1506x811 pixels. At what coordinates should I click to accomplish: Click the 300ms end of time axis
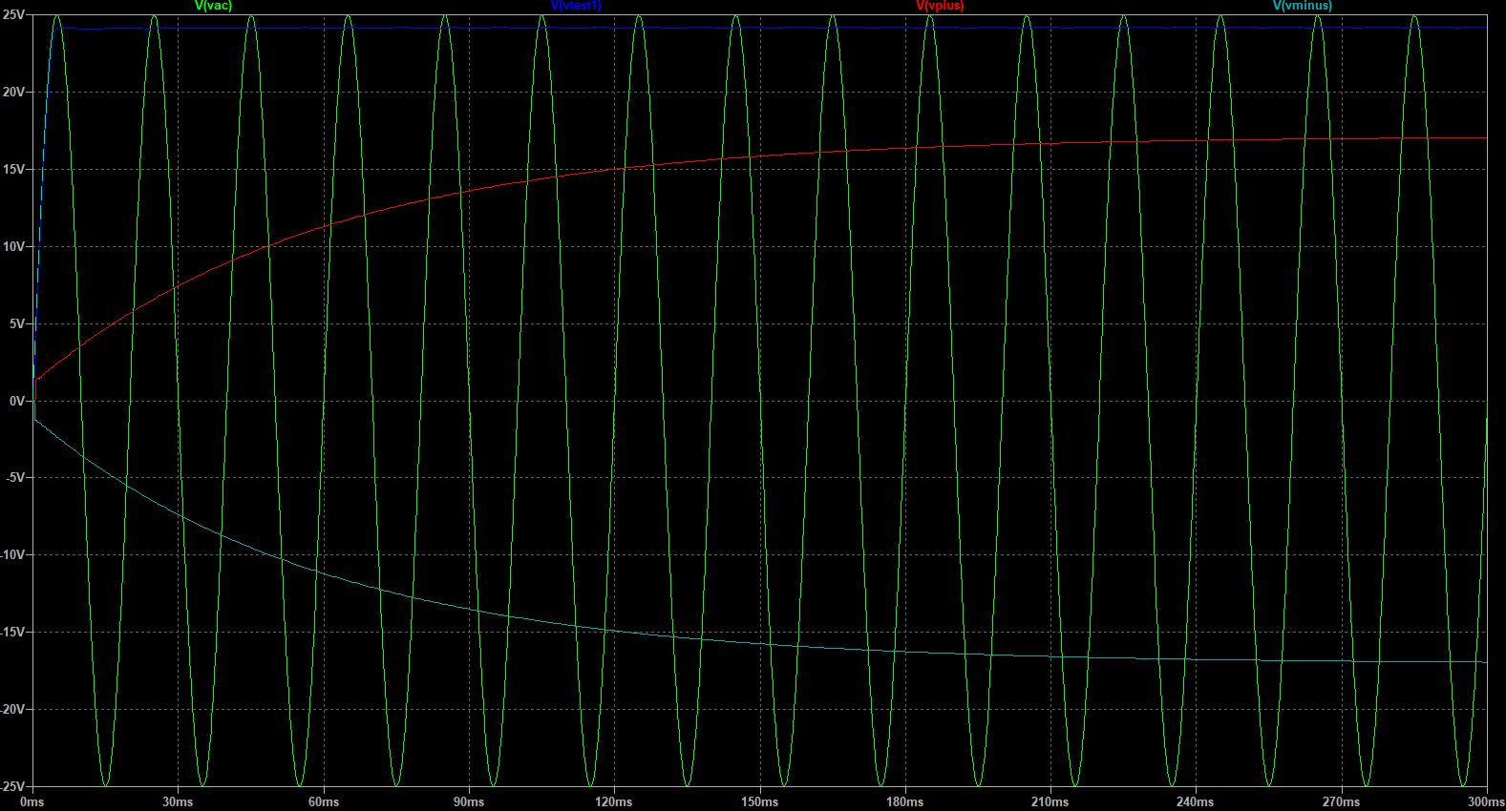[1485, 801]
